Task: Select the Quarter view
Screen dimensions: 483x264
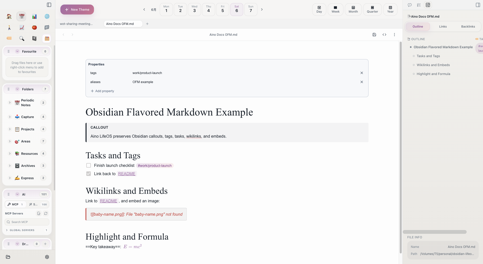Action: click(x=372, y=9)
